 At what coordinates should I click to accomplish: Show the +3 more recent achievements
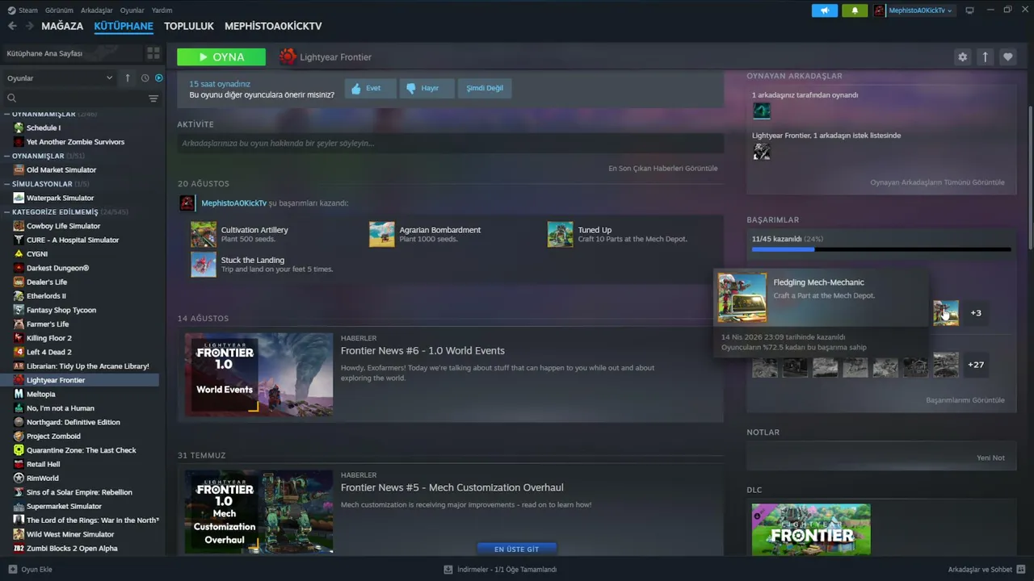[976, 313]
